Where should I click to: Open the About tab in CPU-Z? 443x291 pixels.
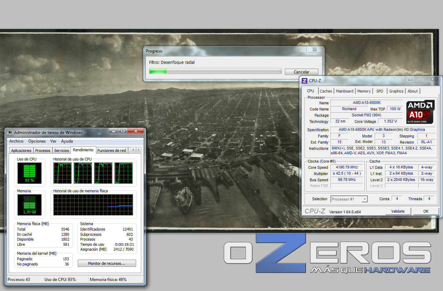(413, 91)
